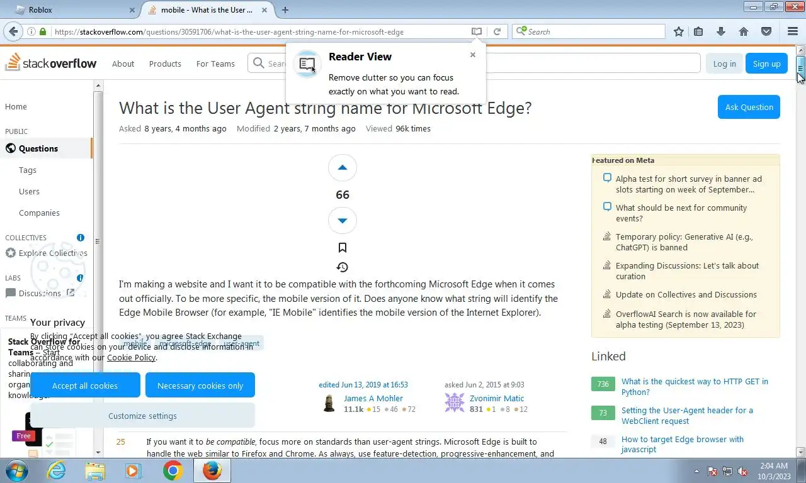Show hidden tray icons arrow

(x=696, y=471)
